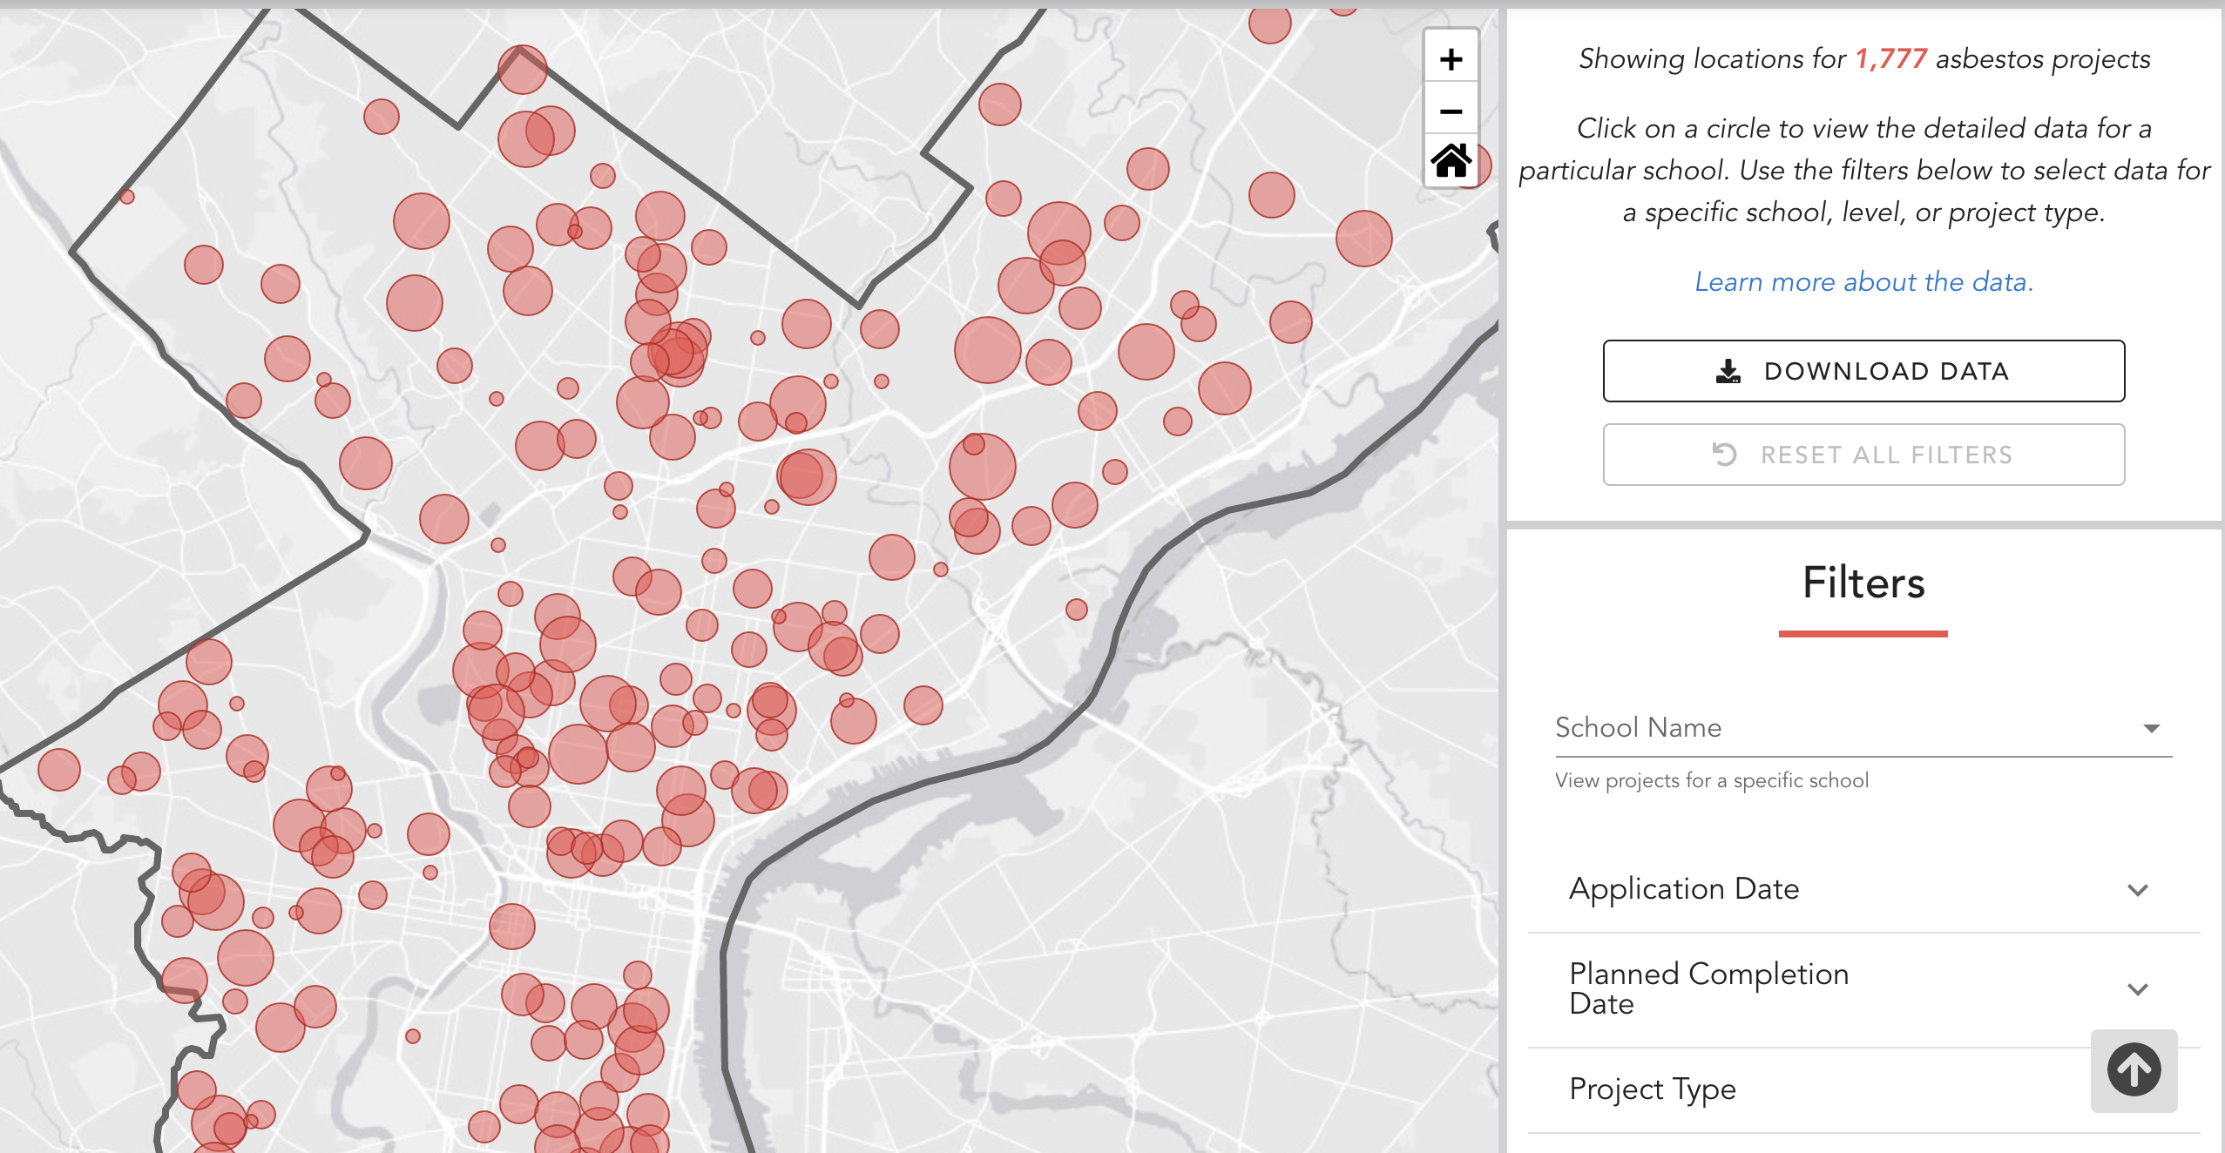
Task: Expand the Planned Completion Date chevron
Action: 2137,989
